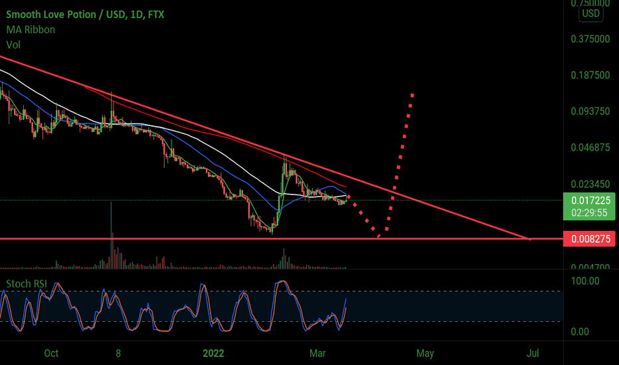Image resolution: width=619 pixels, height=365 pixels.
Task: Click the Jul label on time axis
Action: [533, 353]
